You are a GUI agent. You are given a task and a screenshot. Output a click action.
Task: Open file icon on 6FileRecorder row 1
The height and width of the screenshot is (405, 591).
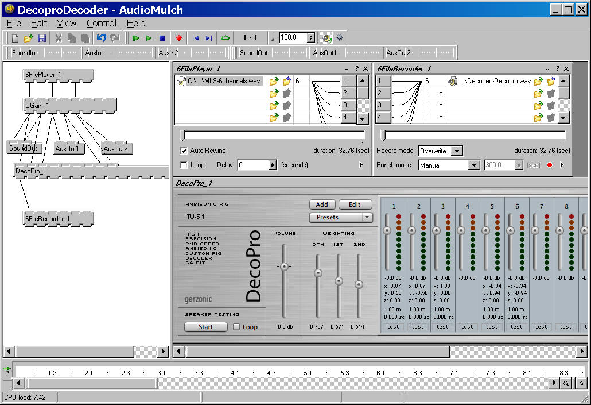point(539,81)
